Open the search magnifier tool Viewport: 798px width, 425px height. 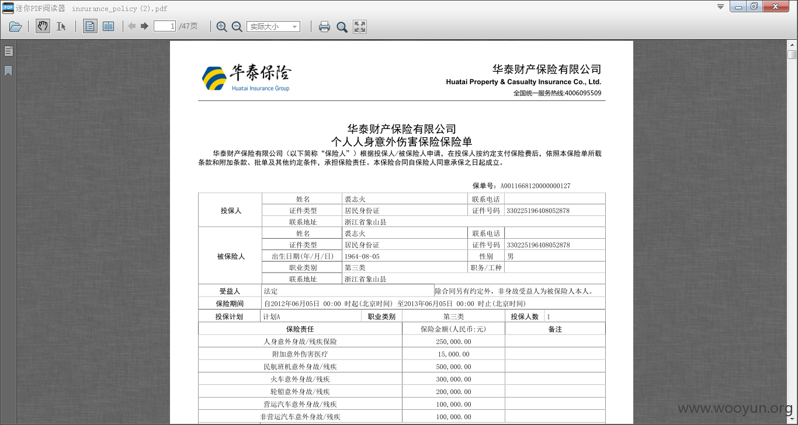click(x=342, y=26)
